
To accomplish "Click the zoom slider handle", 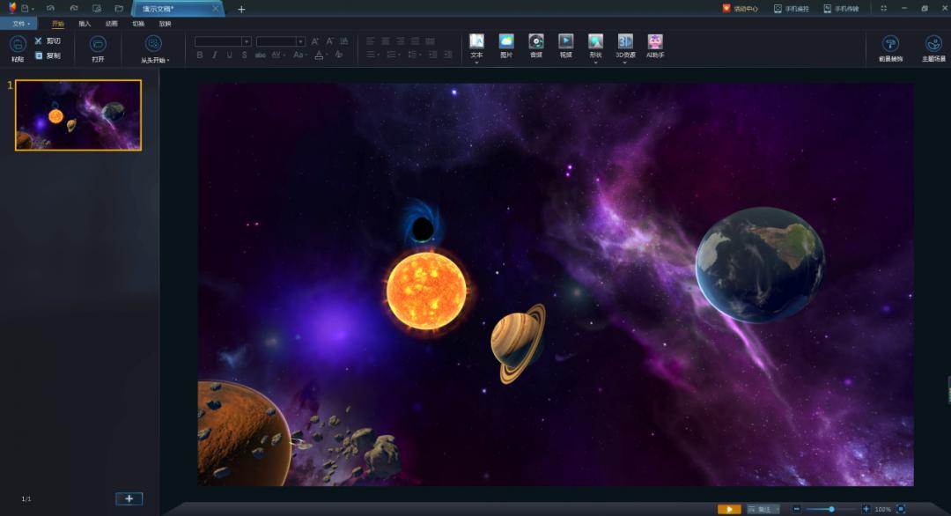I will (831, 509).
